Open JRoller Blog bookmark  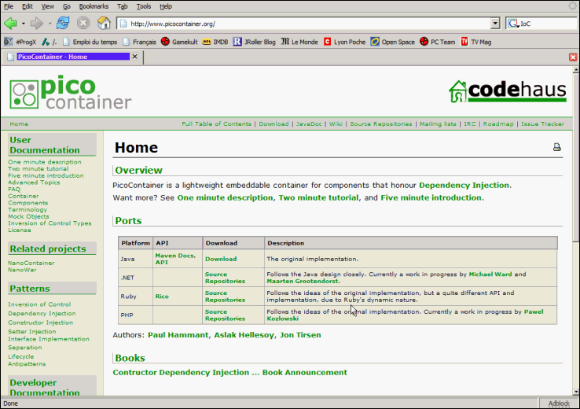255,42
